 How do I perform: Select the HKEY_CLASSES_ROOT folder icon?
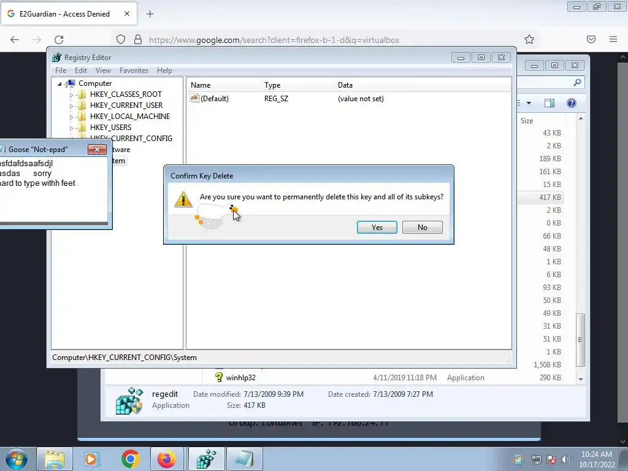click(82, 94)
